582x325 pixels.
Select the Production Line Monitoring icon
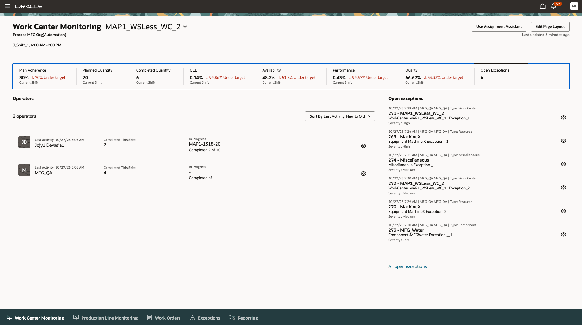click(x=76, y=317)
